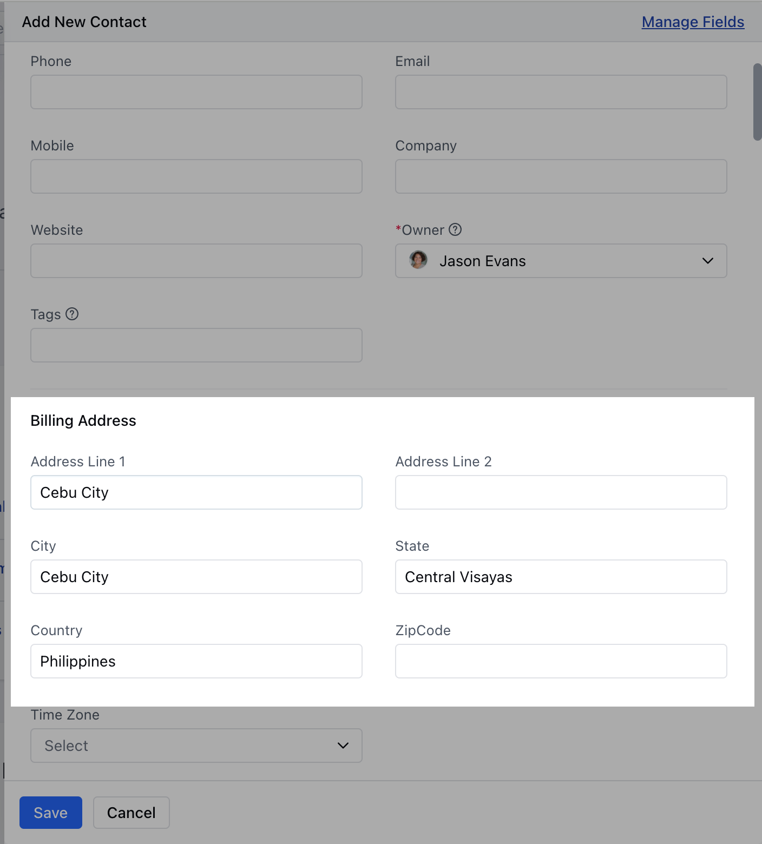Click Jason Evans avatar in Owner field
The width and height of the screenshot is (762, 844).
[418, 260]
